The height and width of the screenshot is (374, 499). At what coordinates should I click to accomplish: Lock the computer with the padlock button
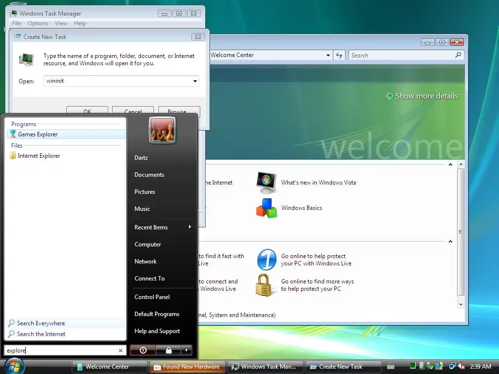point(168,350)
